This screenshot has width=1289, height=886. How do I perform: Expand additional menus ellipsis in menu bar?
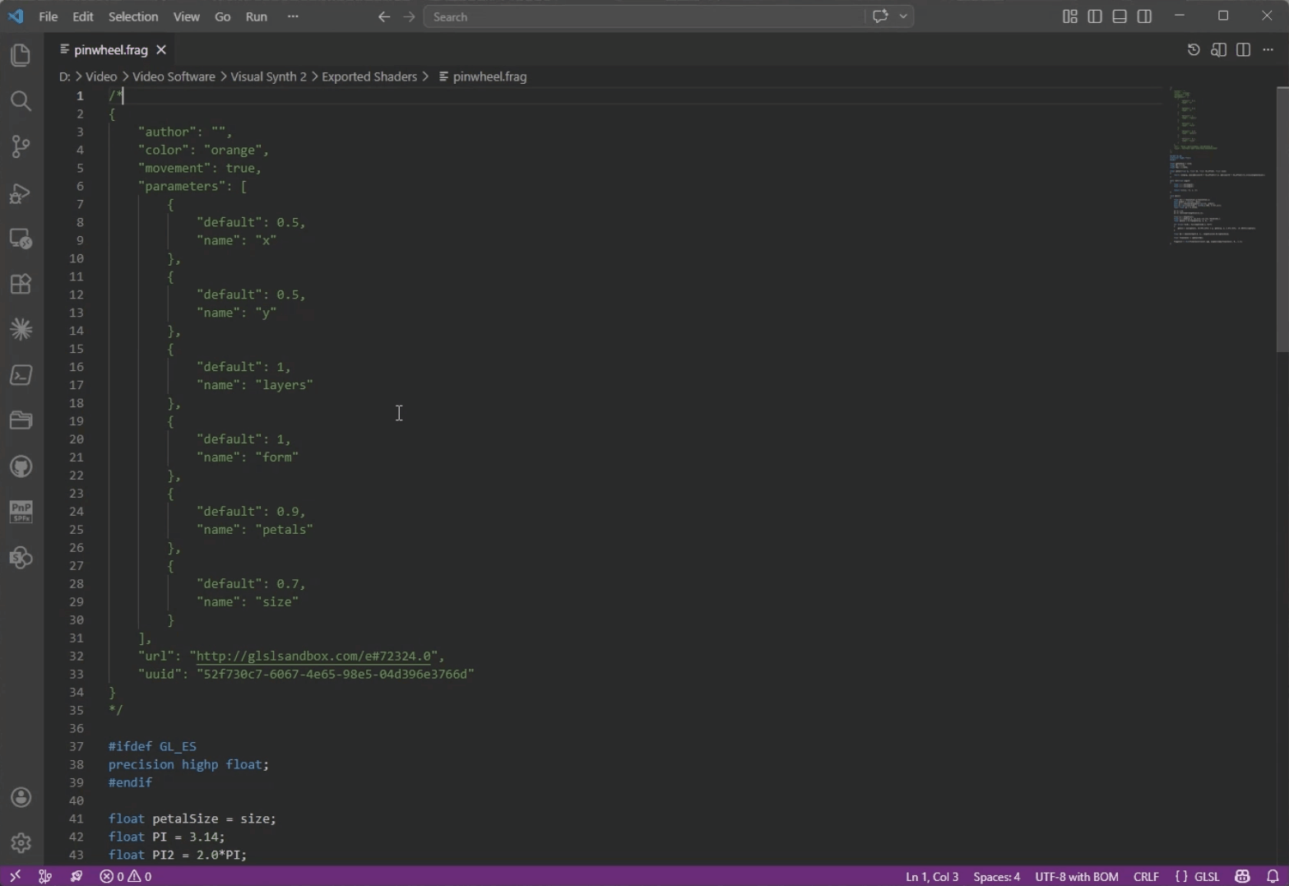(293, 16)
